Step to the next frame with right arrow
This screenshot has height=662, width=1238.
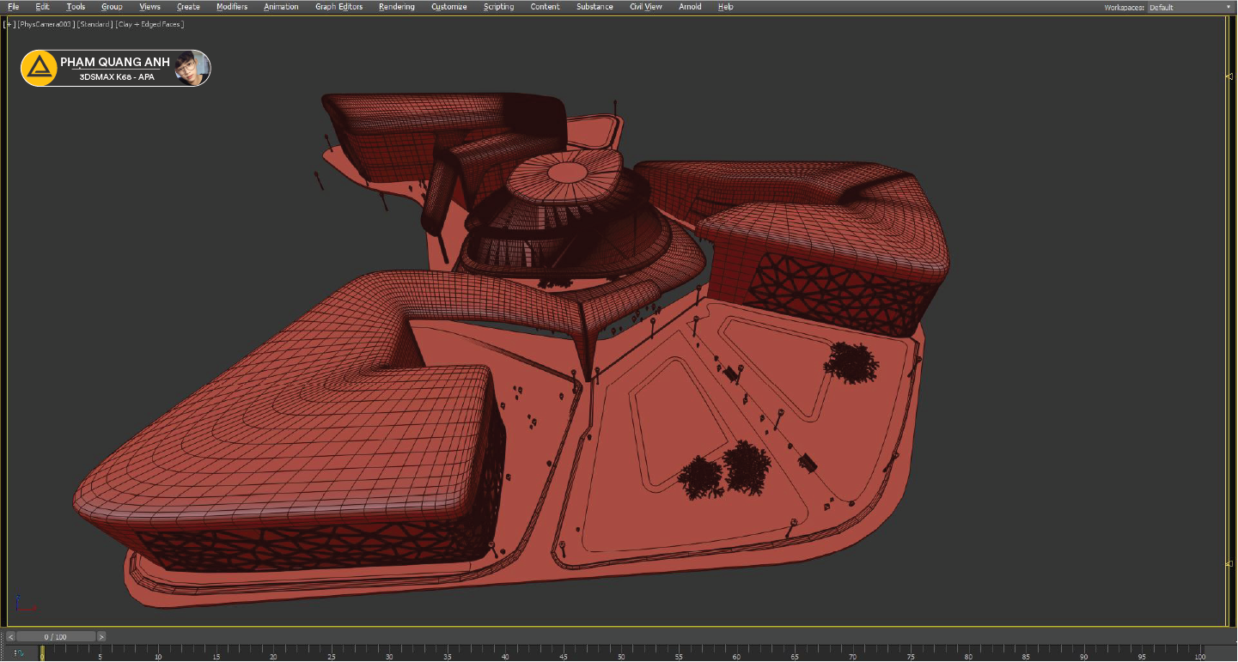tap(101, 637)
